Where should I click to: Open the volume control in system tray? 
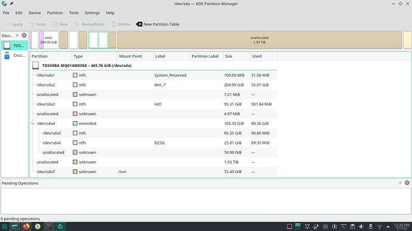pyautogui.click(x=361, y=227)
